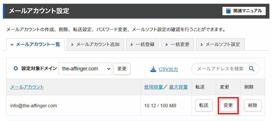Click 削除 button for info@the-affinger.com
This screenshot has height=121, width=272.
click(x=253, y=105)
